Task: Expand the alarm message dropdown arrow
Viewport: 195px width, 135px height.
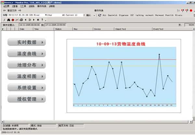Action: coord(84,15)
